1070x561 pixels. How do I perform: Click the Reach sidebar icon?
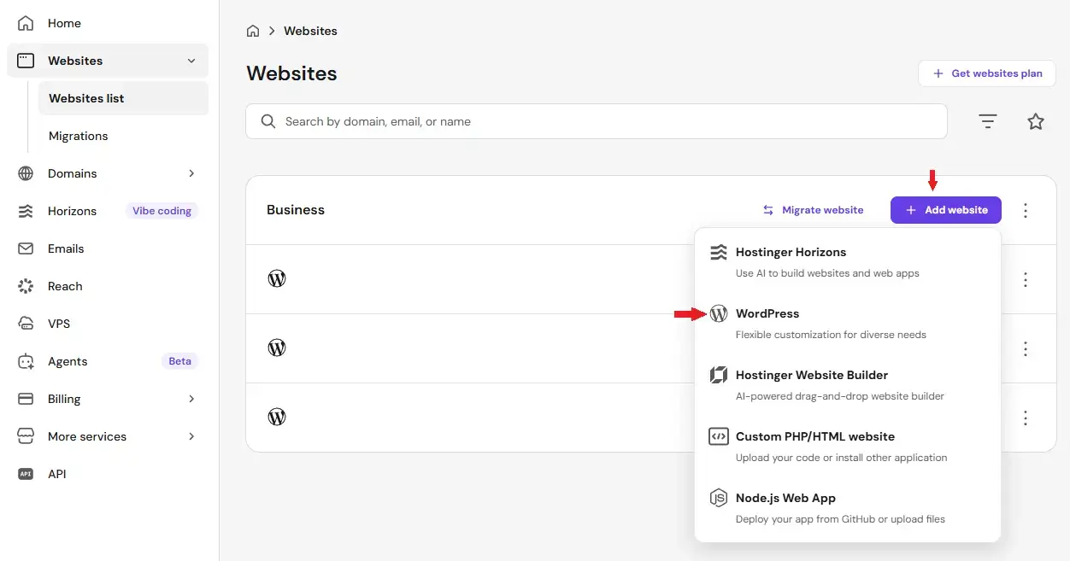pyautogui.click(x=24, y=286)
